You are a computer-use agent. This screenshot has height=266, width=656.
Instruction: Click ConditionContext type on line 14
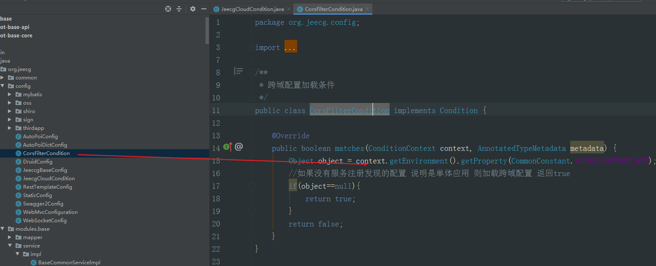coord(402,148)
